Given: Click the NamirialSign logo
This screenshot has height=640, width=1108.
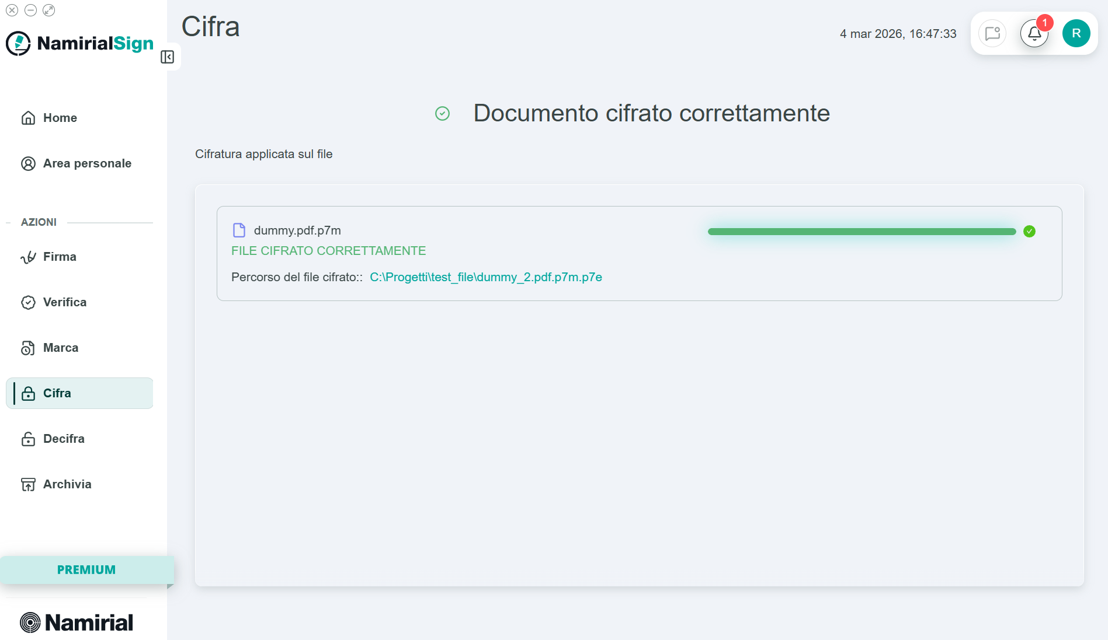Looking at the screenshot, I should tap(79, 43).
